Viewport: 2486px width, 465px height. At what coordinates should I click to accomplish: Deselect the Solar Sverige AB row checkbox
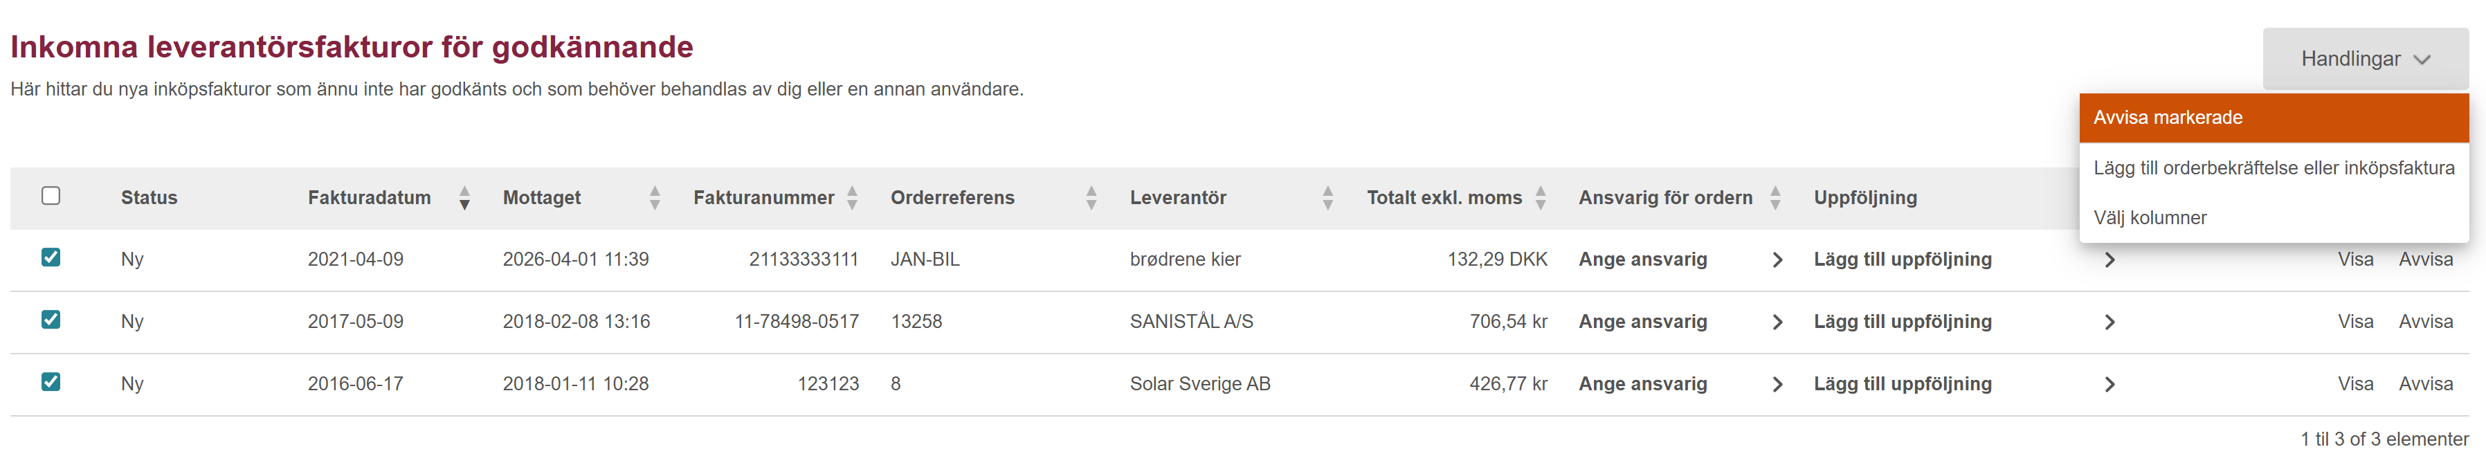click(x=51, y=382)
